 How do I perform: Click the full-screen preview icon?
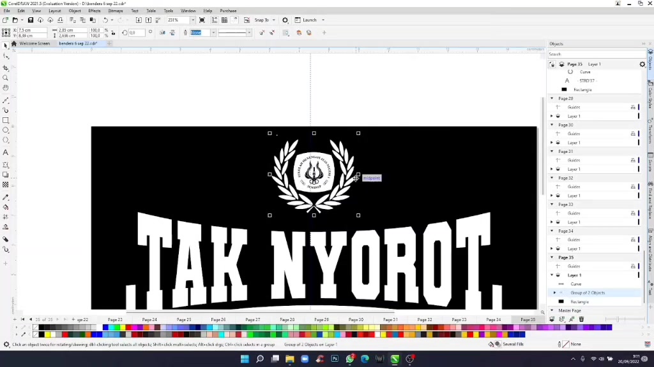pyautogui.click(x=202, y=20)
